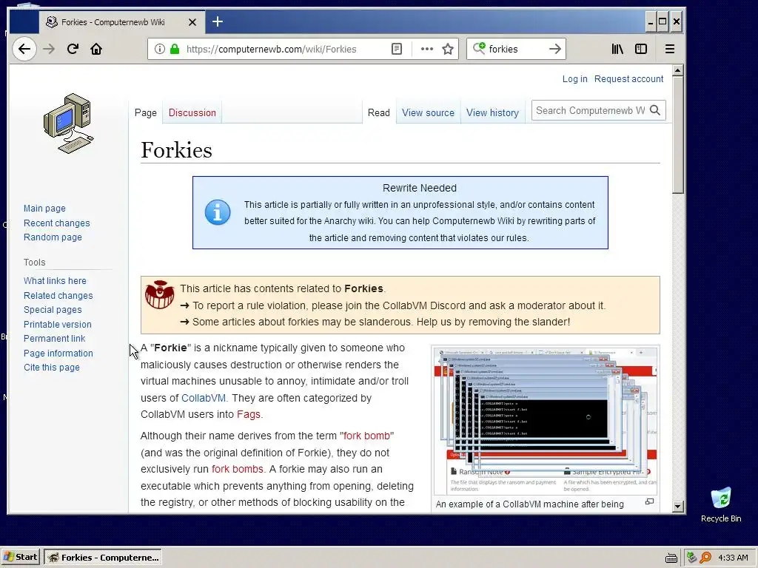
Task: Click the forward navigation arrow
Action: click(49, 49)
